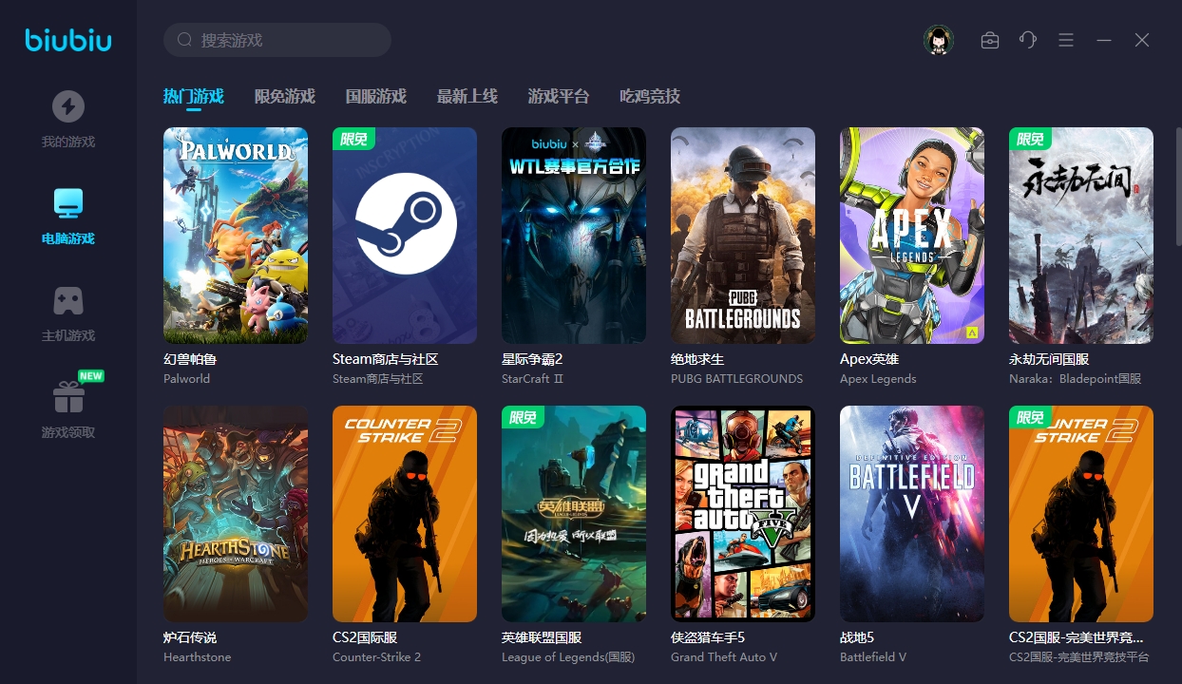Screen dimensions: 1182x684
Task: Click the user avatar icon
Action: (x=938, y=40)
